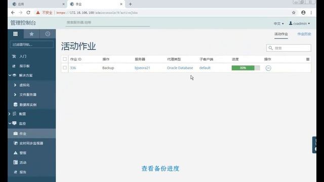Sort by the 作业 ID column header
Viewport: 324px width, 182px height.
click(75, 59)
